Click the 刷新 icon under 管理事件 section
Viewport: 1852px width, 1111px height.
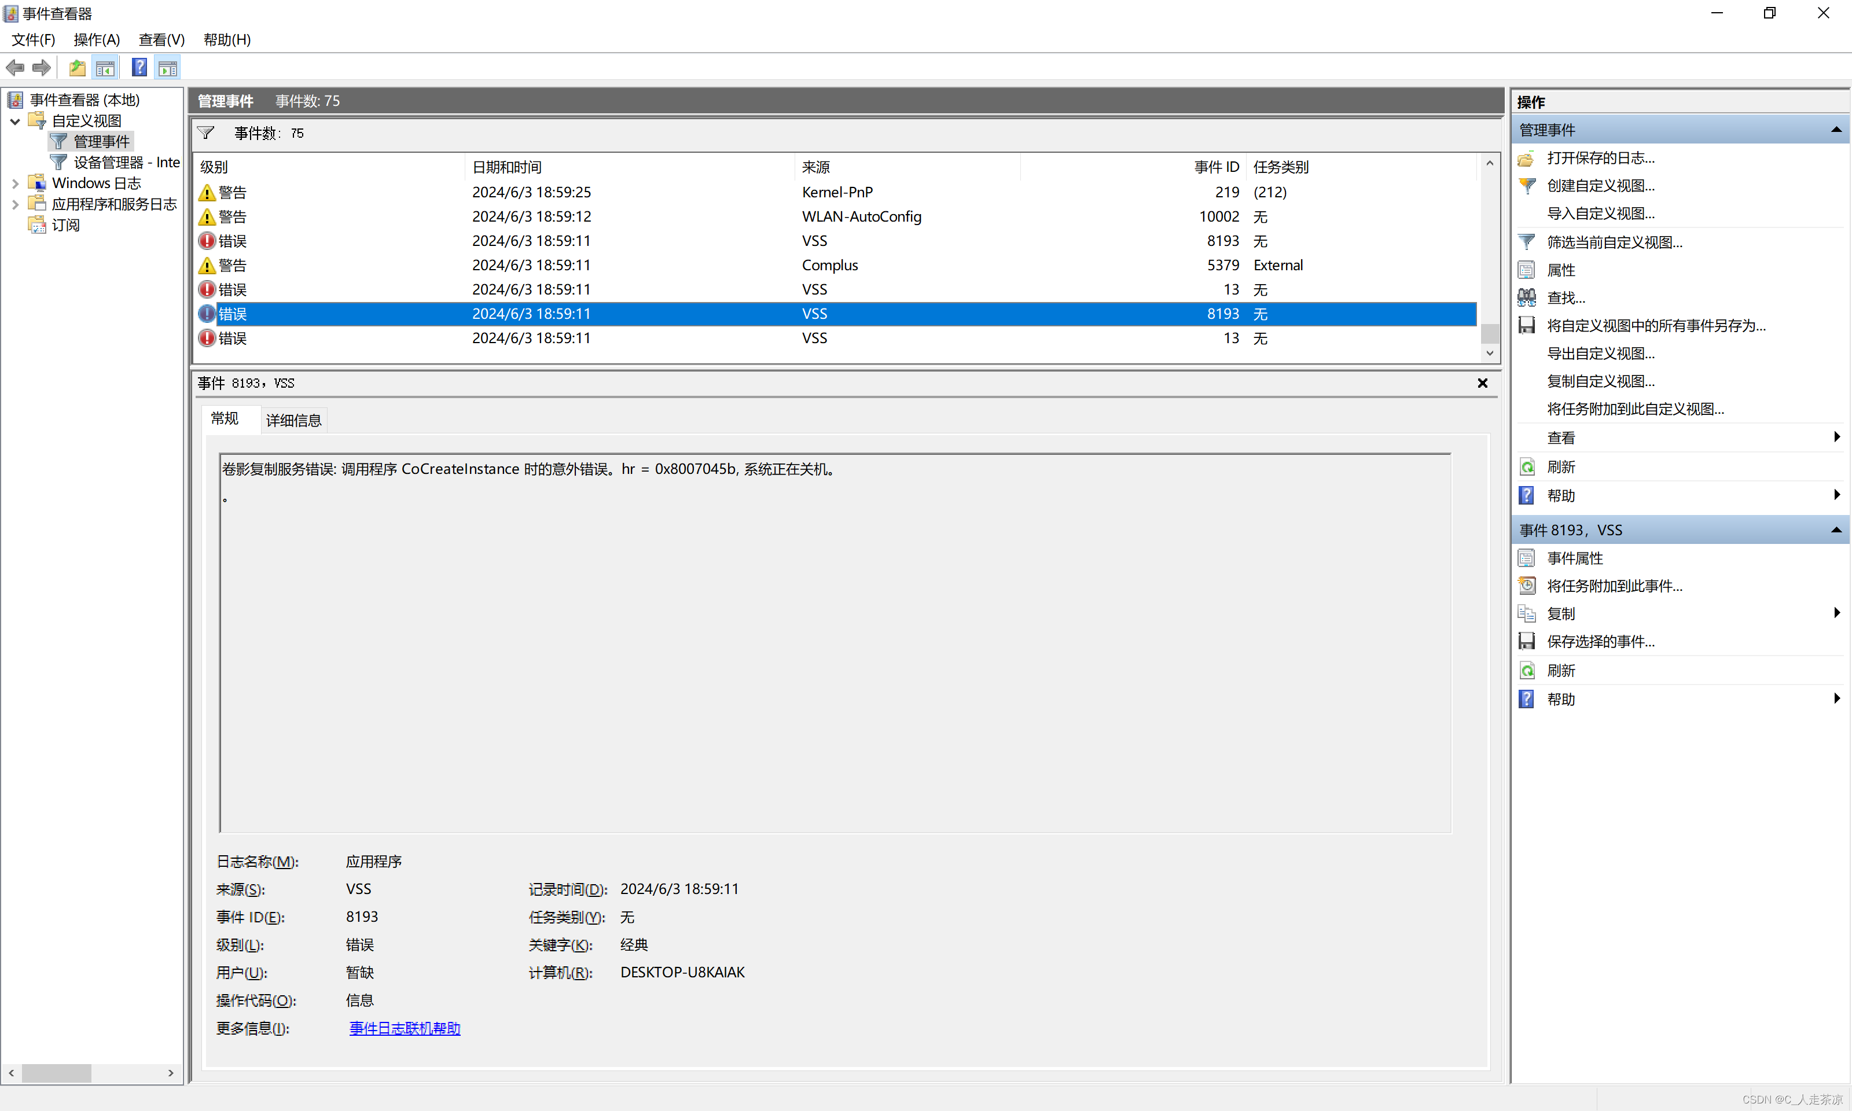[1526, 467]
